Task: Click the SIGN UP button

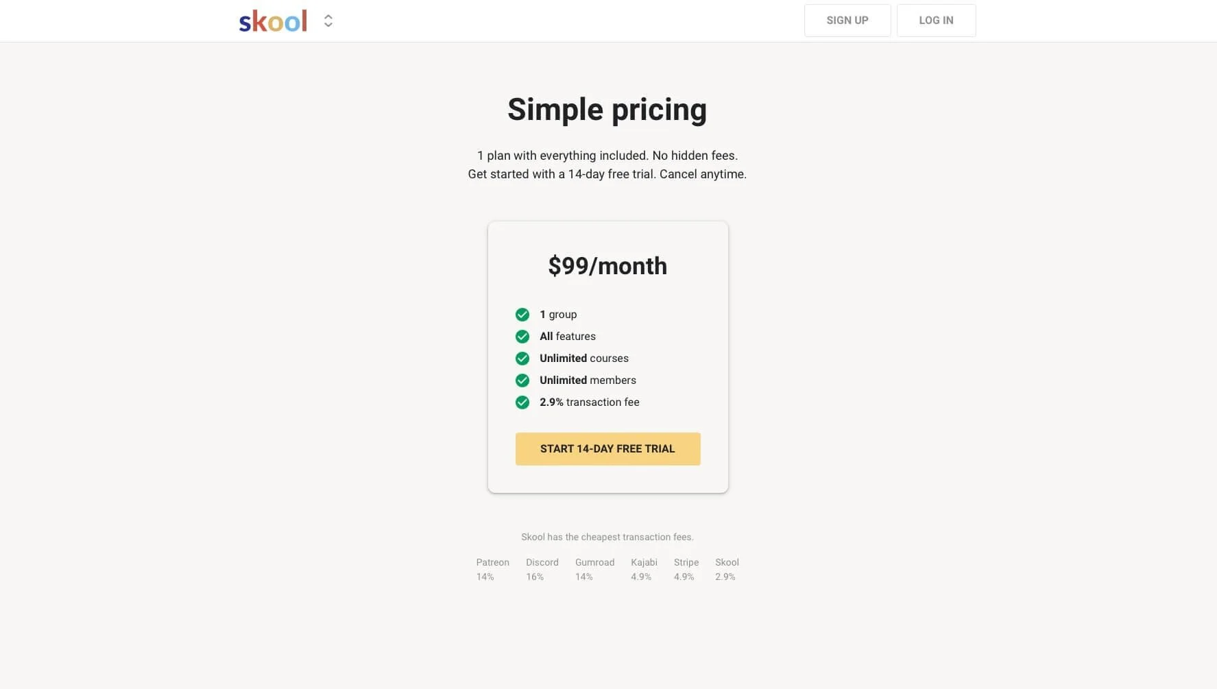Action: (x=847, y=21)
